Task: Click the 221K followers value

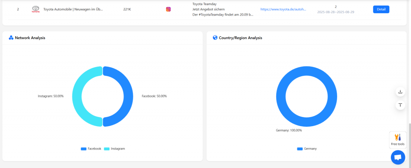Action: [127, 9]
